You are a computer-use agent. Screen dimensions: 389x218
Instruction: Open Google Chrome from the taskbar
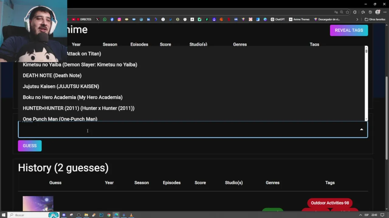click(x=109, y=215)
